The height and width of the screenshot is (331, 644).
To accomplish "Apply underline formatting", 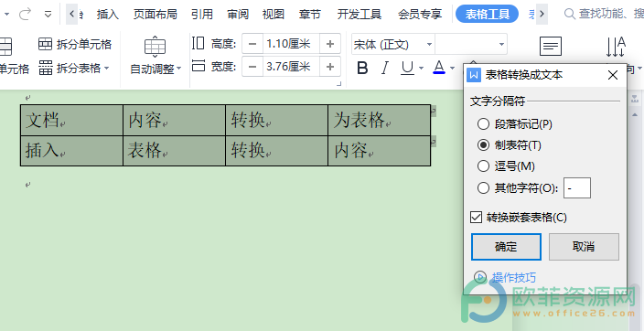I will coord(407,68).
